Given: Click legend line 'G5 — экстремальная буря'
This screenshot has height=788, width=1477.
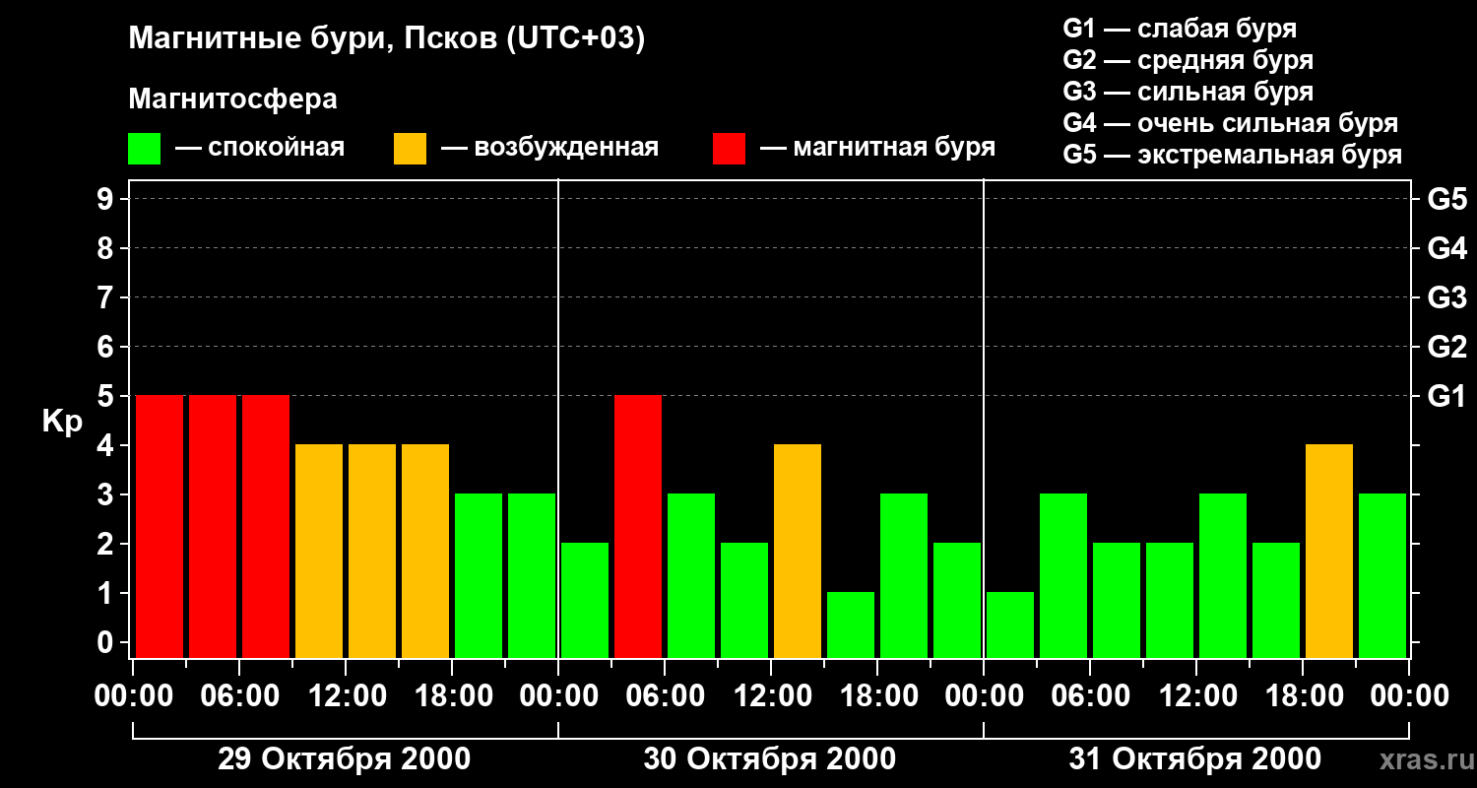Looking at the screenshot, I should (x=1233, y=155).
